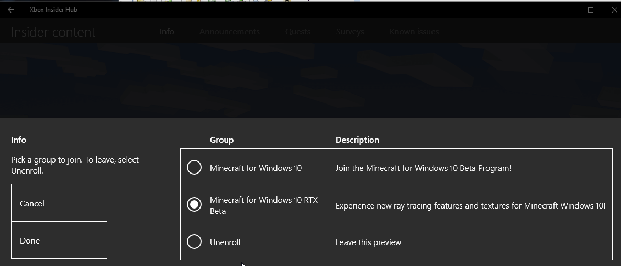The width and height of the screenshot is (621, 266).
Task: Open the Surveys tab
Action: point(350,32)
